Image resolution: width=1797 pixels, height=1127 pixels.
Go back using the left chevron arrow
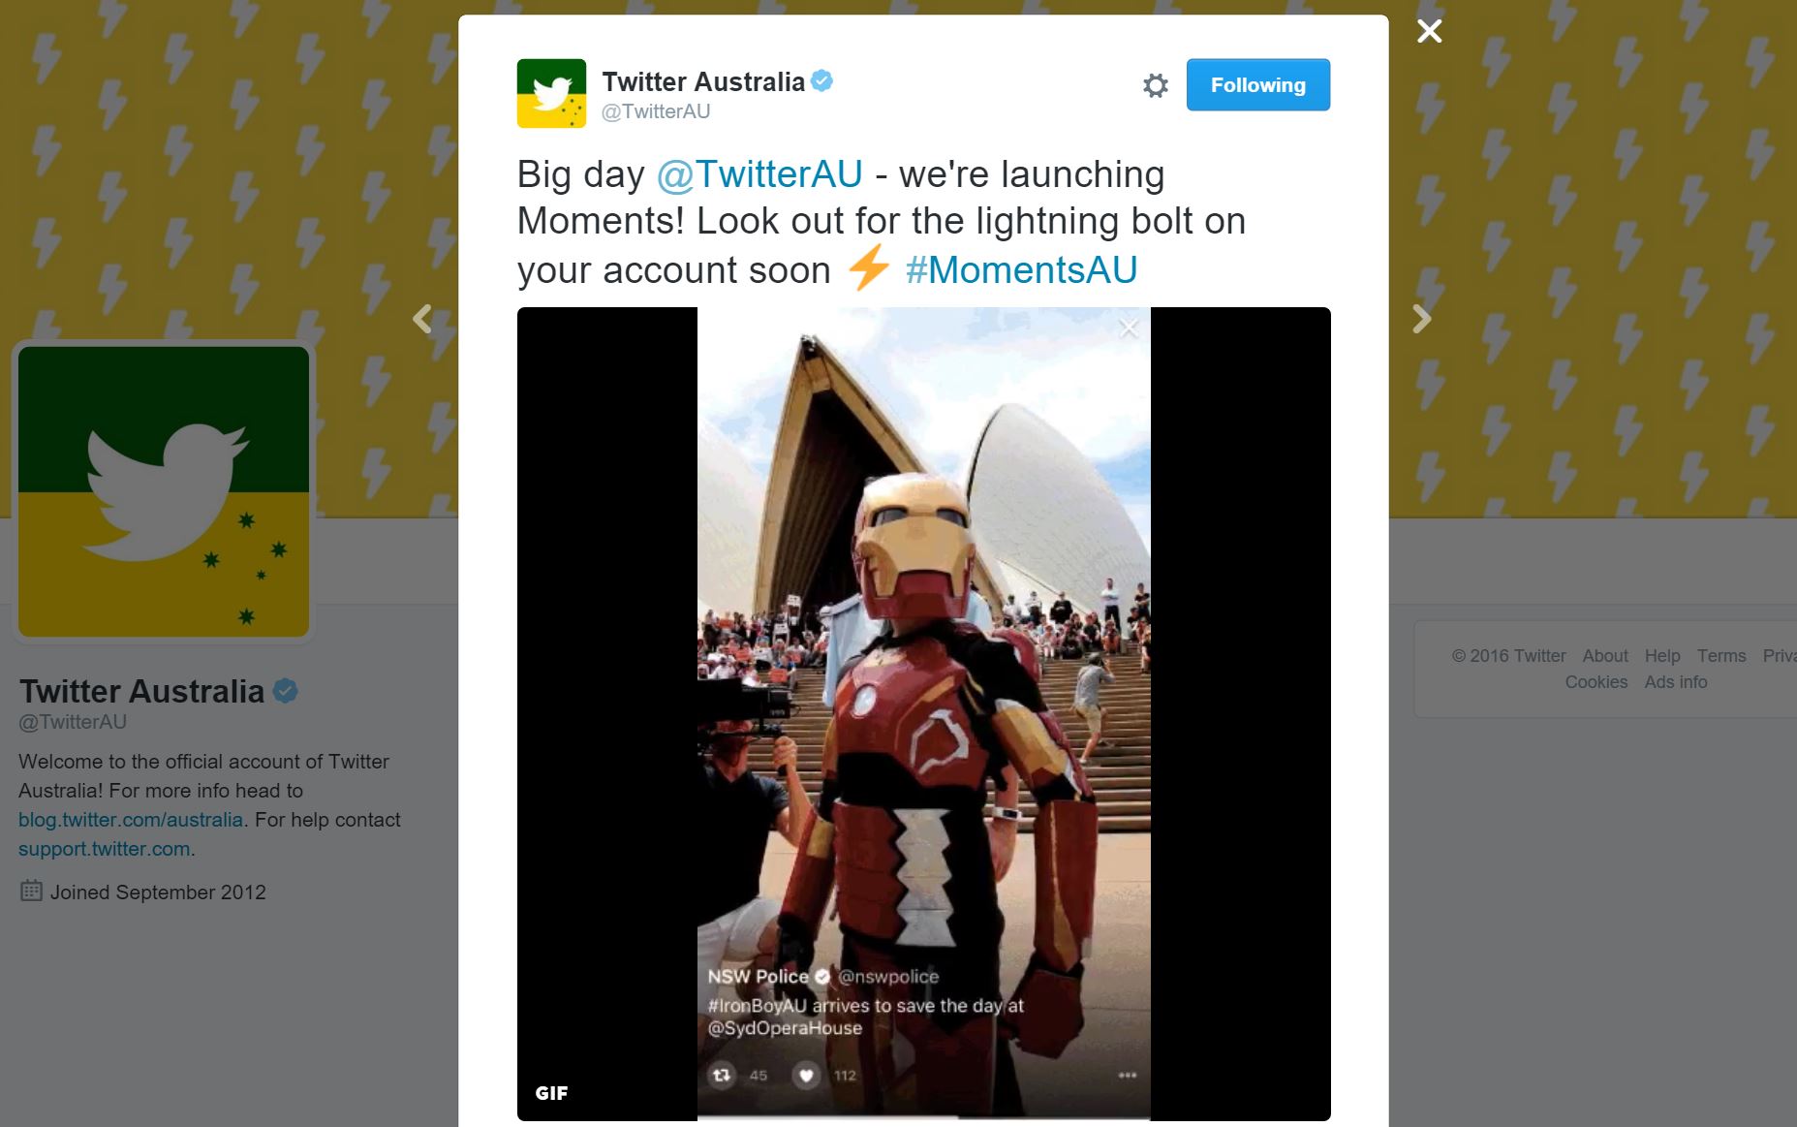(x=422, y=318)
